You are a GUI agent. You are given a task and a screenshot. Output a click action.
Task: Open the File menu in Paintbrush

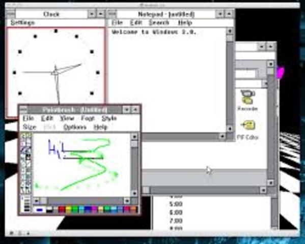coord(29,118)
